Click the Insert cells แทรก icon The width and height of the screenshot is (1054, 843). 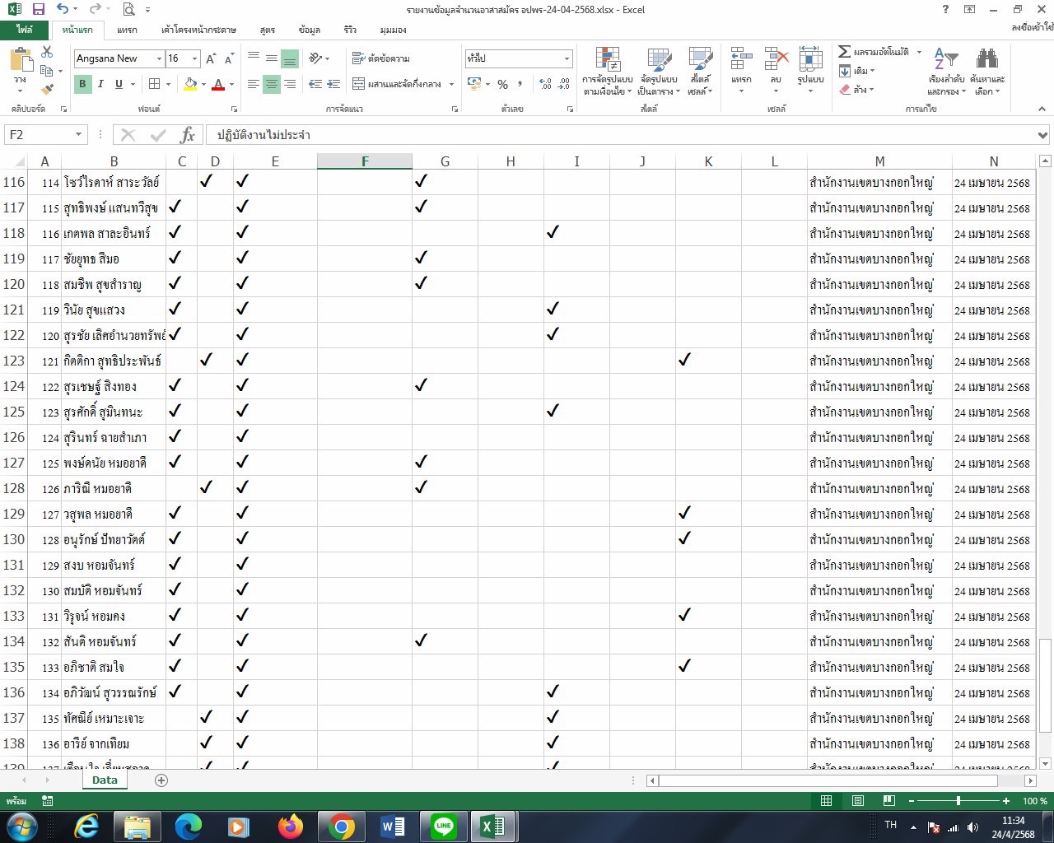pyautogui.click(x=741, y=60)
